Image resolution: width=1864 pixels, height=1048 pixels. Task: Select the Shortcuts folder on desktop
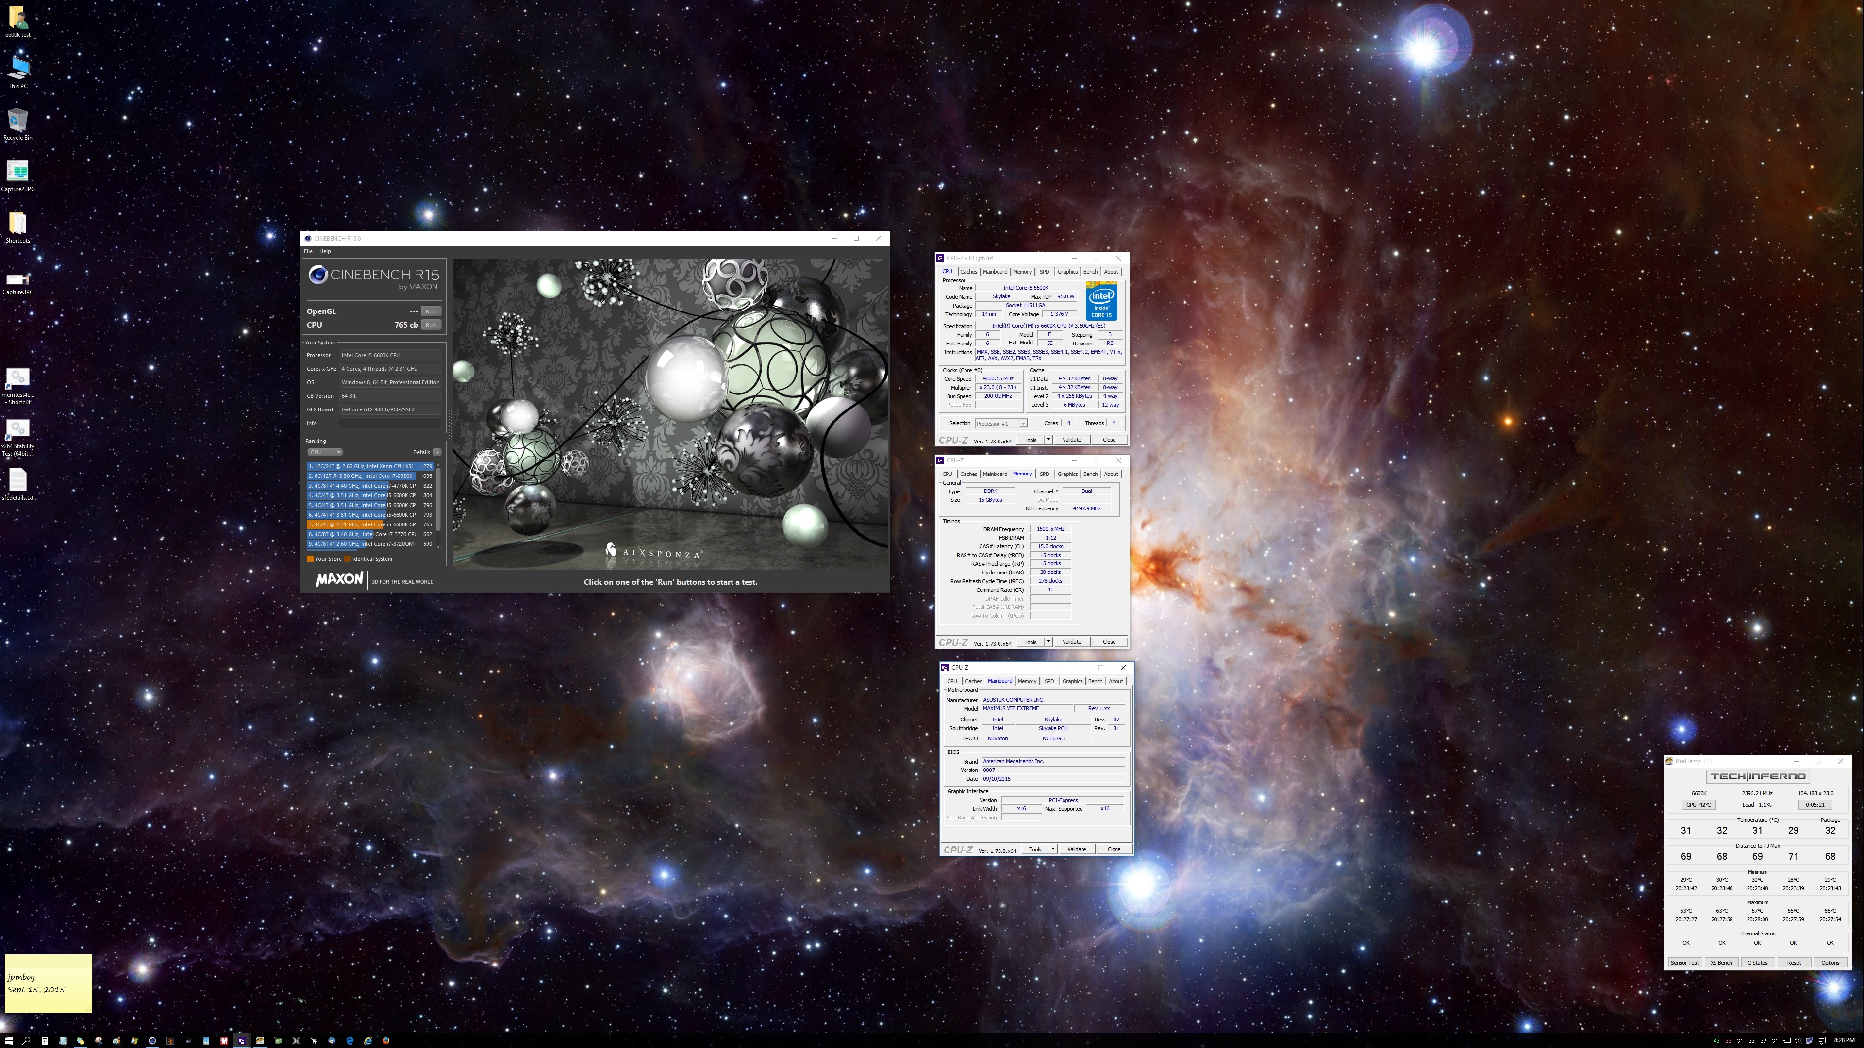[x=17, y=227]
